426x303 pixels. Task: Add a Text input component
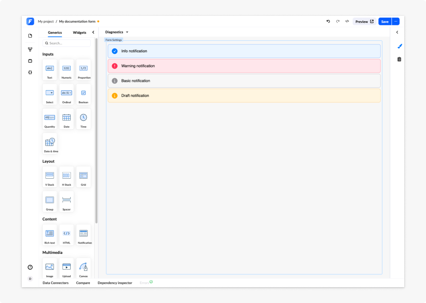[x=50, y=70]
